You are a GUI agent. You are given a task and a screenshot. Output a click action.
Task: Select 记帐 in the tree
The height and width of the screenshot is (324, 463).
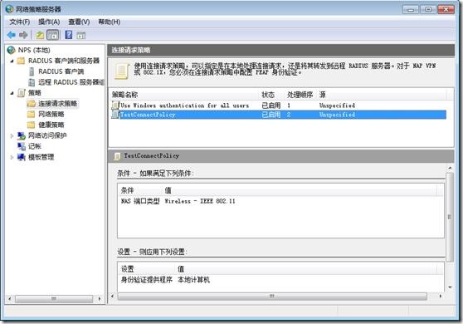click(x=34, y=146)
